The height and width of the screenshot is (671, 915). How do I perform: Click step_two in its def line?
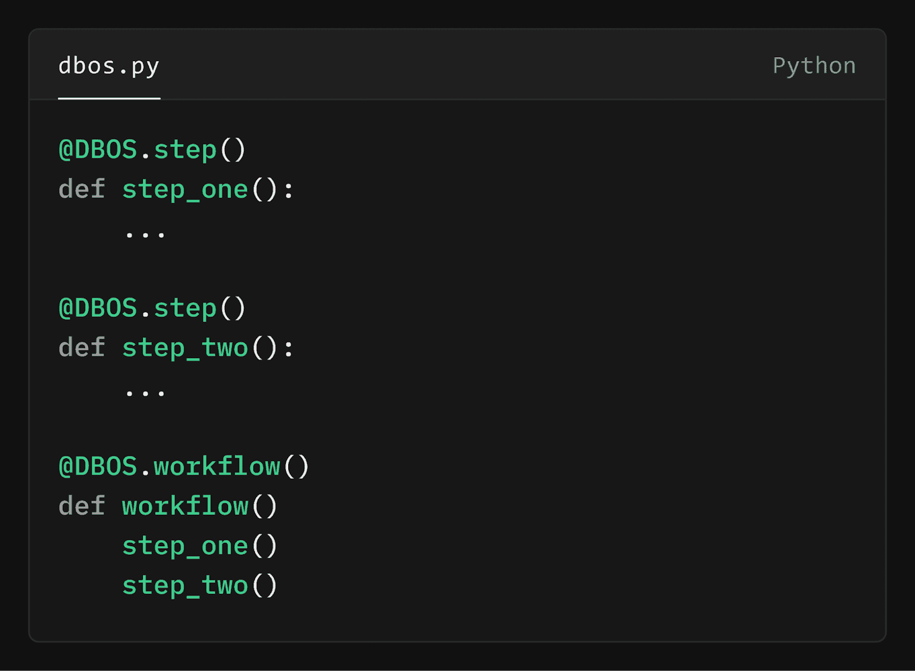point(185,348)
